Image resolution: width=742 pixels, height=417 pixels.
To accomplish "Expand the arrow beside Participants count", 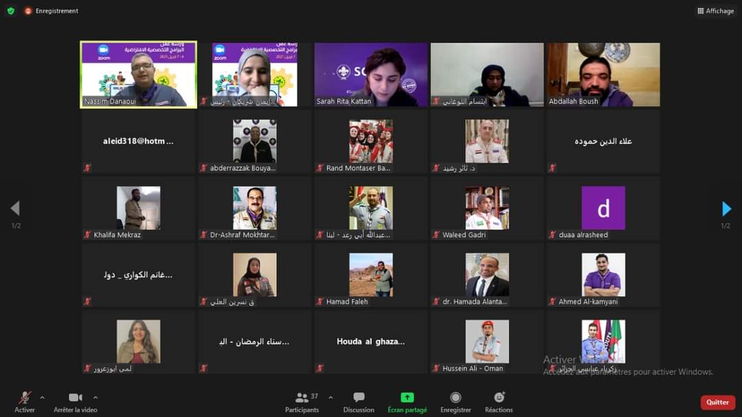I will click(330, 397).
